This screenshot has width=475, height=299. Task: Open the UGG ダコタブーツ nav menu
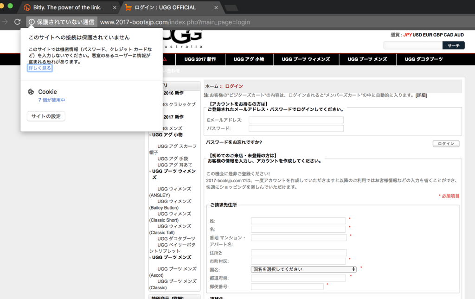point(424,59)
